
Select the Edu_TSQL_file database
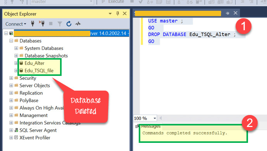39,70
